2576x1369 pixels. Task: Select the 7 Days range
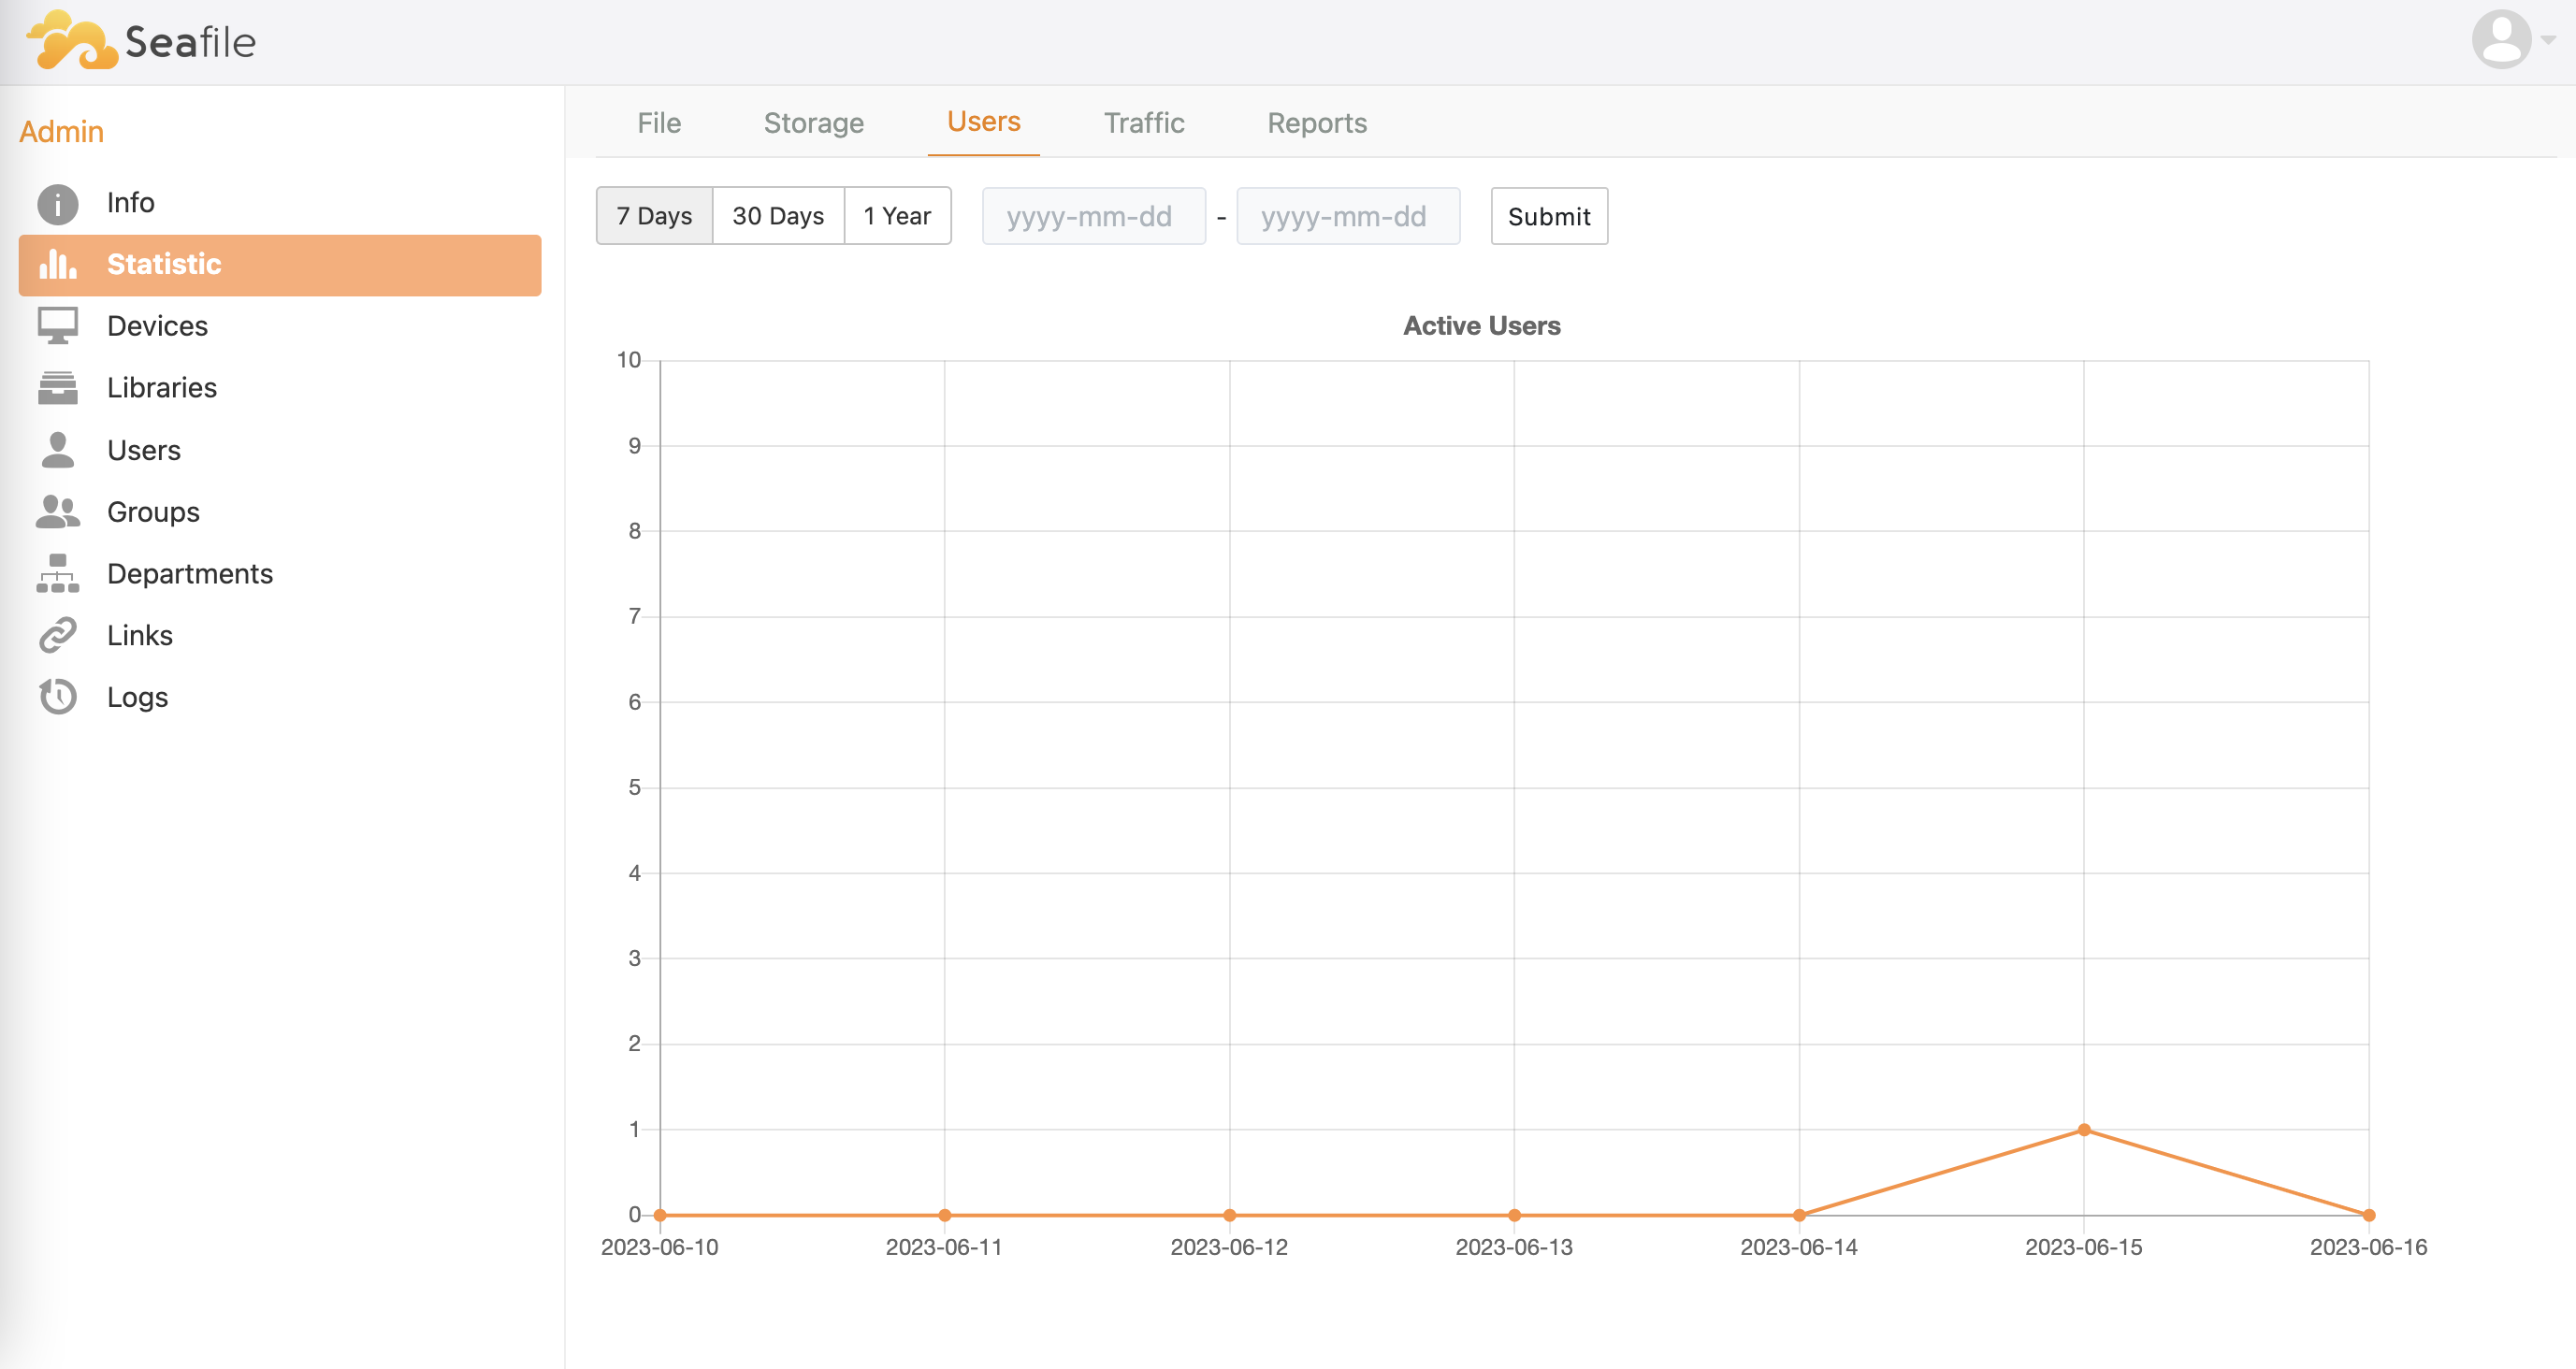click(654, 216)
